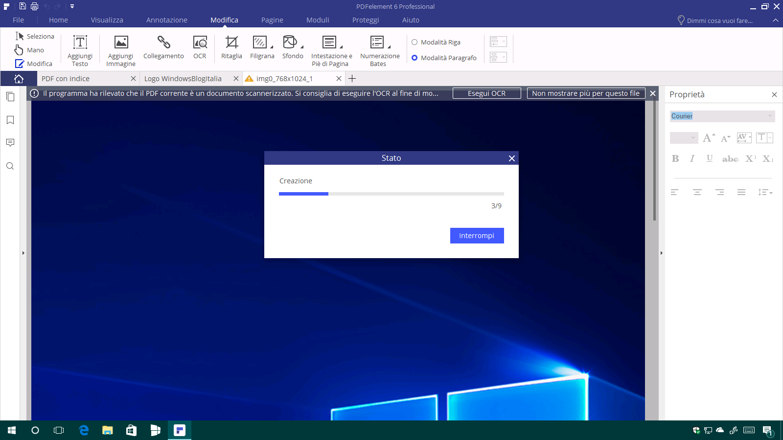Click Non mostrare più per questo file
Viewport: 783px width, 440px height.
(x=586, y=93)
